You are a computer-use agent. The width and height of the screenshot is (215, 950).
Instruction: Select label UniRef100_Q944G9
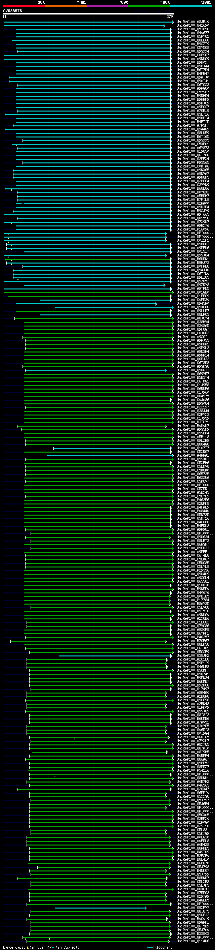point(193,129)
